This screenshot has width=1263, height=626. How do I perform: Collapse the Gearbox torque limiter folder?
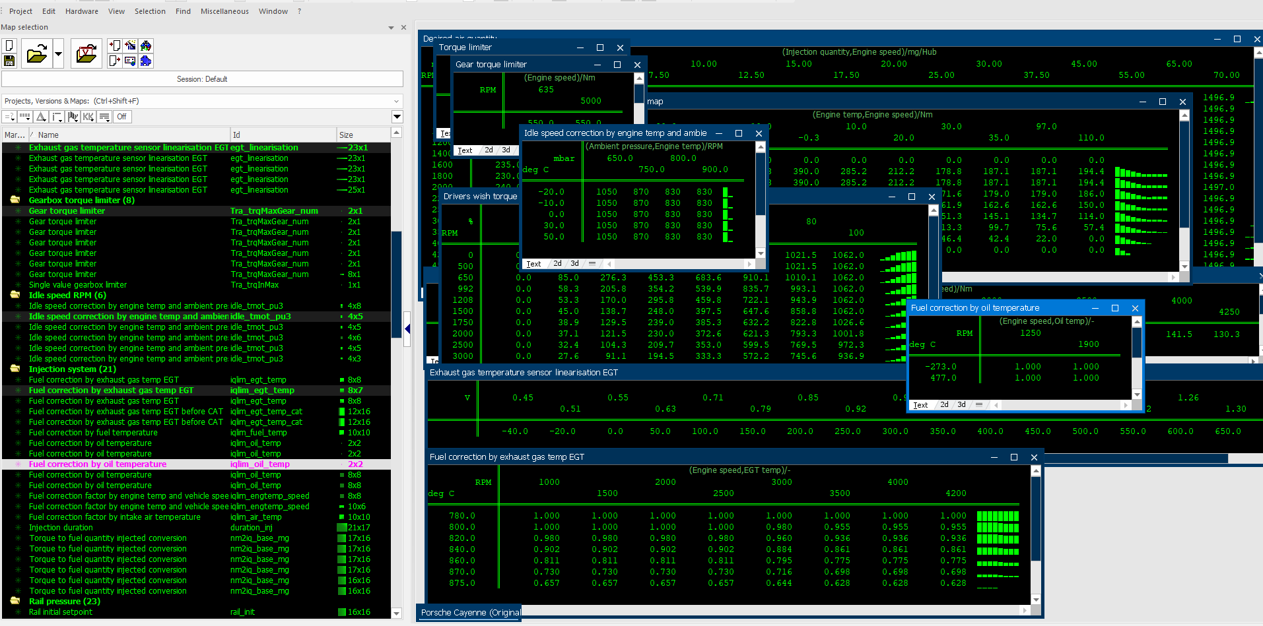[15, 201]
